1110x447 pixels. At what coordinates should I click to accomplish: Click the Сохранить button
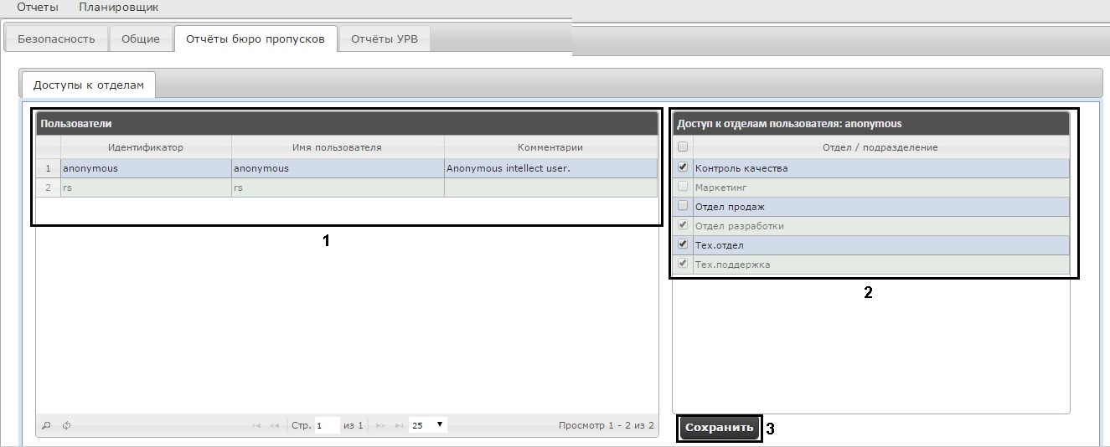click(719, 428)
